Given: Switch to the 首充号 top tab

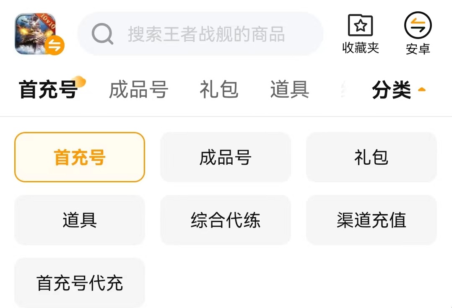Looking at the screenshot, I should pyautogui.click(x=48, y=90).
